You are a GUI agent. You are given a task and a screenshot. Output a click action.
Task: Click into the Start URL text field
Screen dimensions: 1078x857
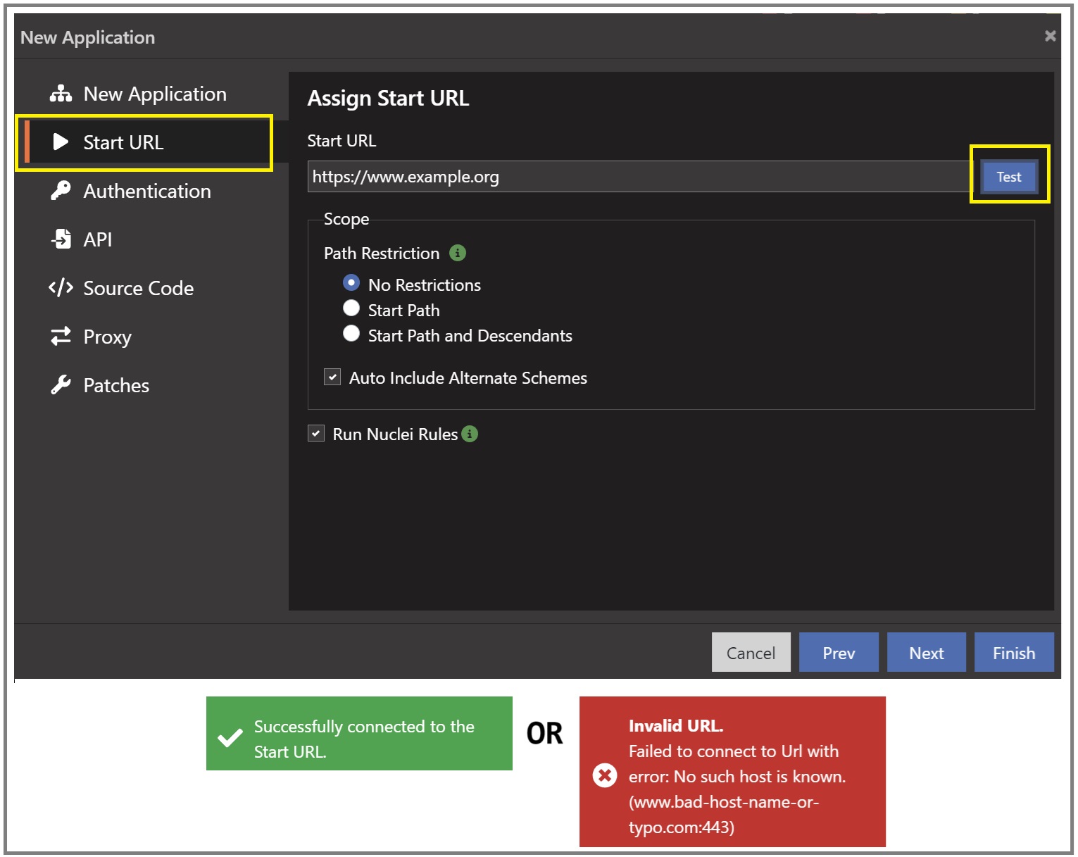[637, 177]
